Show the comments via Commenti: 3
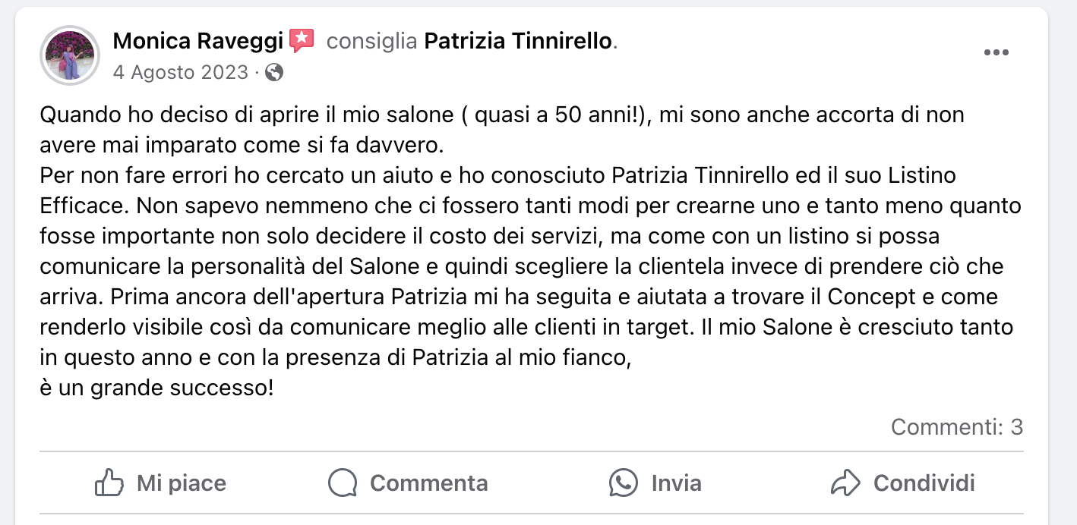Screen dimensions: 1077x525 click(957, 427)
